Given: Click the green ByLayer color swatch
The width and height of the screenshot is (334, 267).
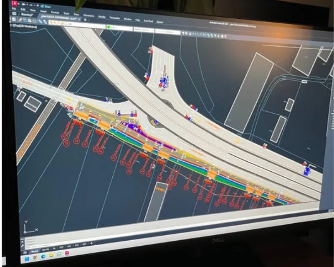Looking at the screenshot, I should (109, 27).
